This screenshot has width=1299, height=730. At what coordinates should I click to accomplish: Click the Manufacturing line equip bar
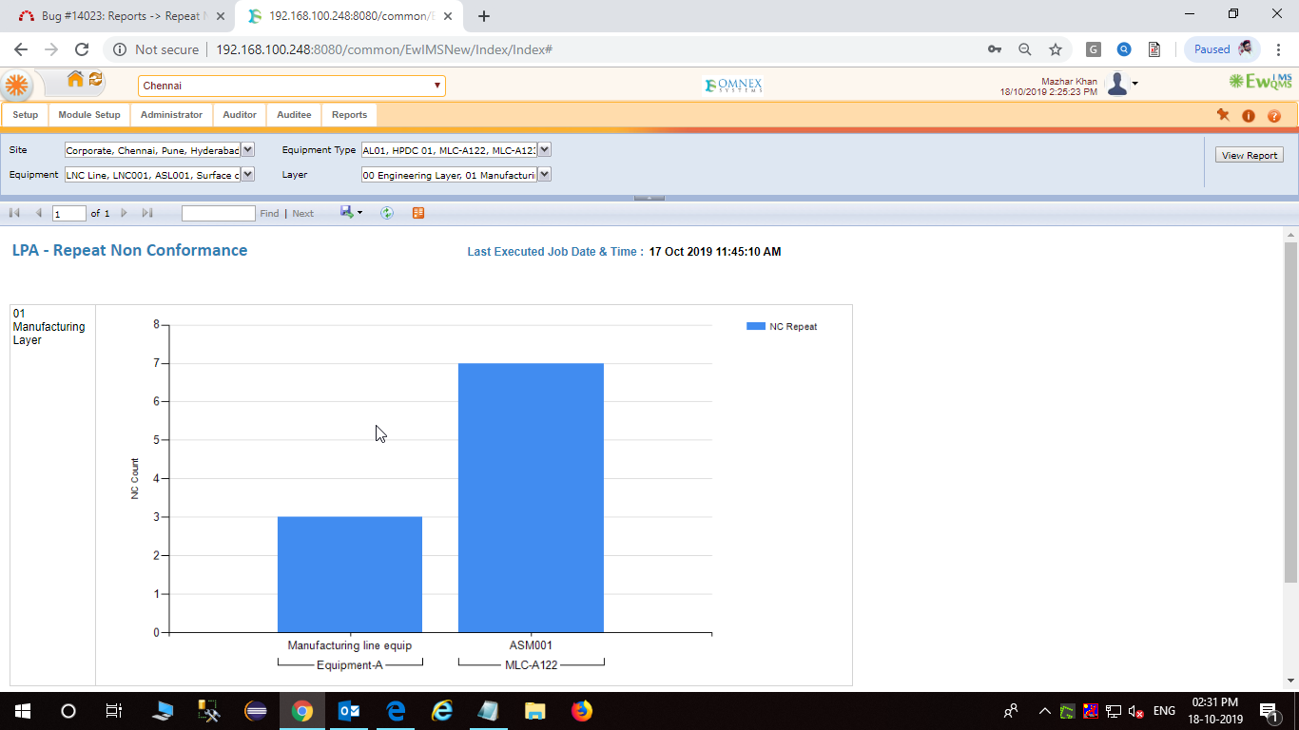pyautogui.click(x=350, y=574)
